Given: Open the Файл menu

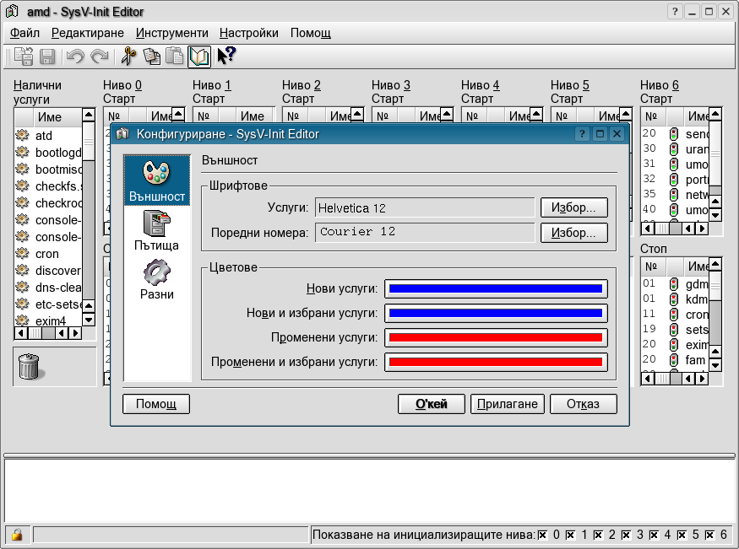Looking at the screenshot, I should click(x=25, y=33).
